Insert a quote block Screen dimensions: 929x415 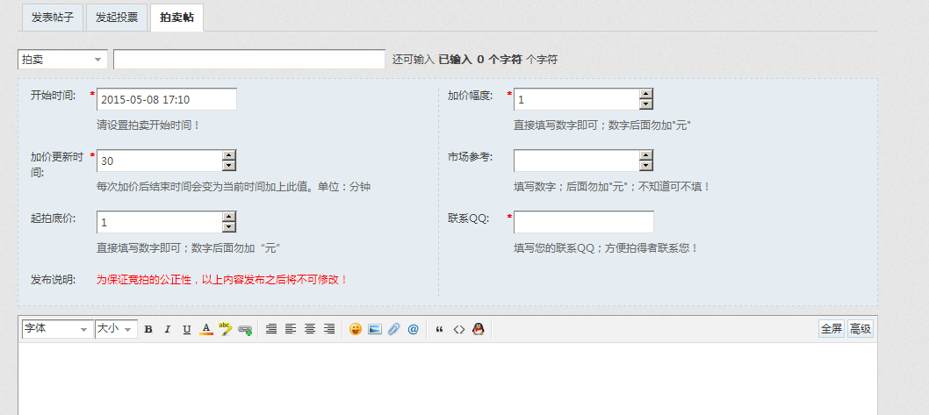(439, 329)
